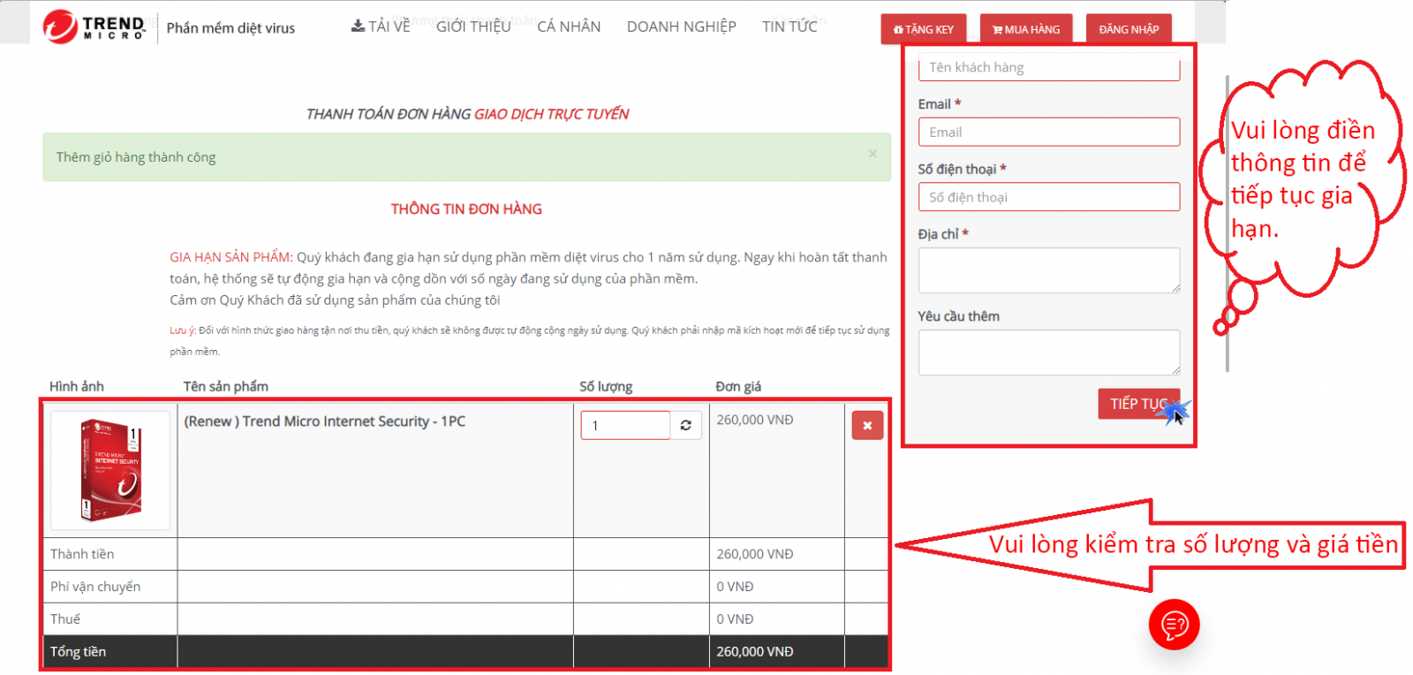1413x675 pixels.
Task: Click the Thuế row label
Action: click(x=65, y=618)
